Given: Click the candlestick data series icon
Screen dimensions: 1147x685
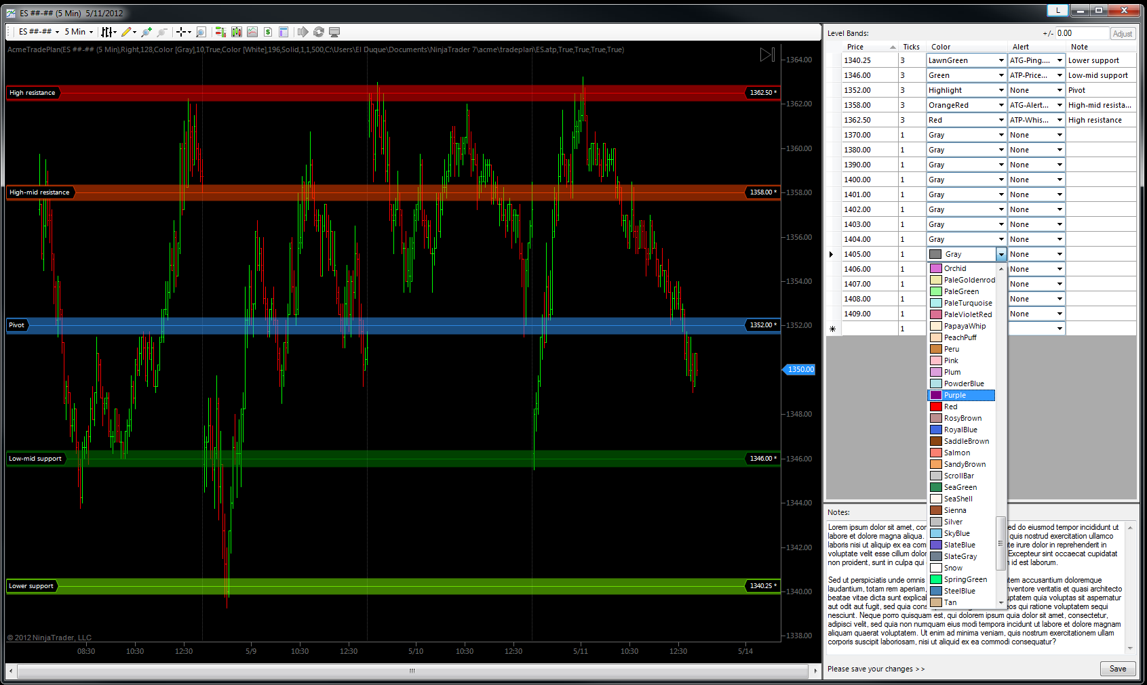Looking at the screenshot, I should [236, 32].
